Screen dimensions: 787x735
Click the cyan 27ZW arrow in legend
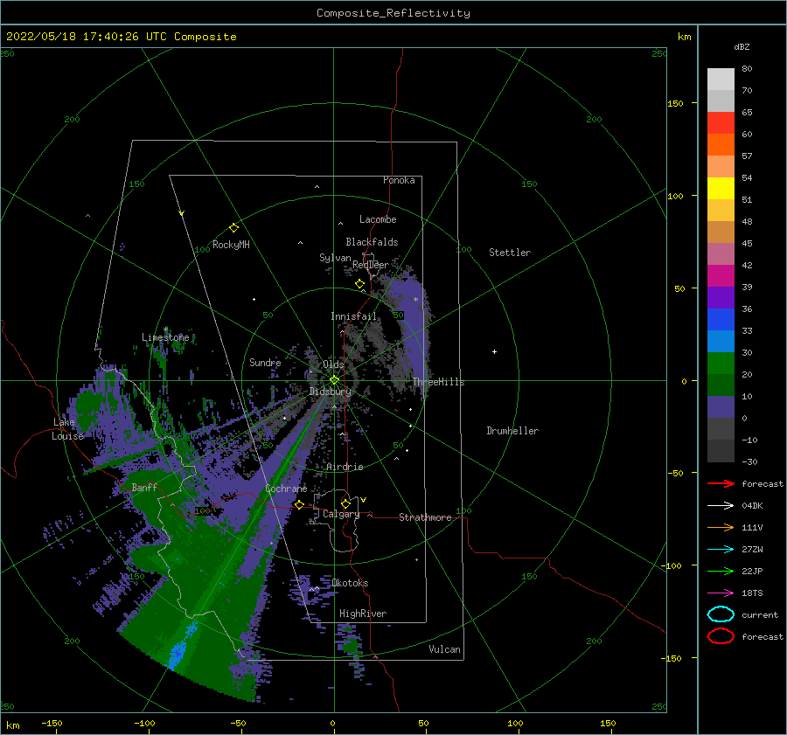pyautogui.click(x=721, y=550)
